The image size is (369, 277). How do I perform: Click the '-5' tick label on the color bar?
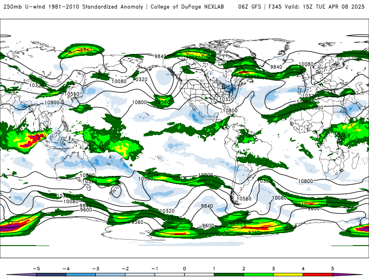pyautogui.click(x=36, y=269)
